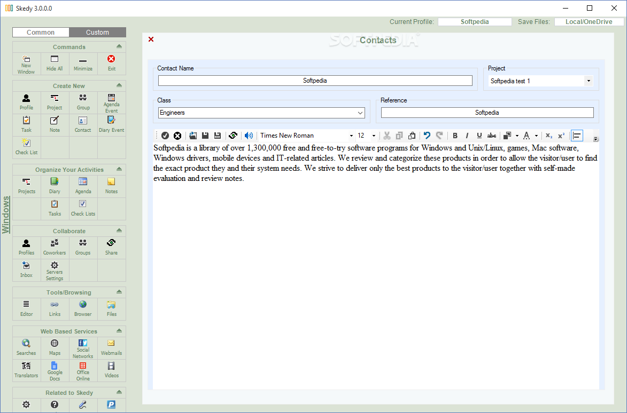Collapse the Collaborate section

119,231
